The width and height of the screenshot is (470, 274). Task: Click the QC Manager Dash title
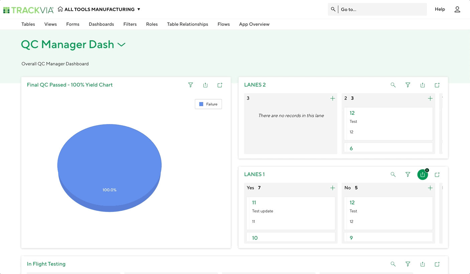(x=68, y=44)
